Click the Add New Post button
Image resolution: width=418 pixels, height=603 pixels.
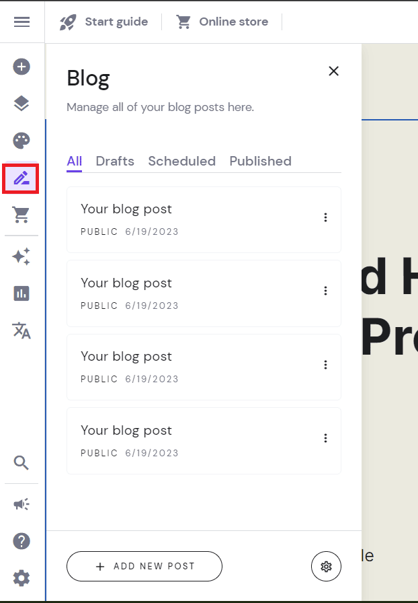click(144, 566)
